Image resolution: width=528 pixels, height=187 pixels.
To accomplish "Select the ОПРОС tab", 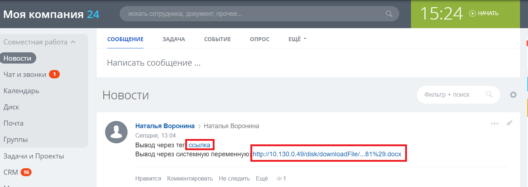I will (259, 39).
